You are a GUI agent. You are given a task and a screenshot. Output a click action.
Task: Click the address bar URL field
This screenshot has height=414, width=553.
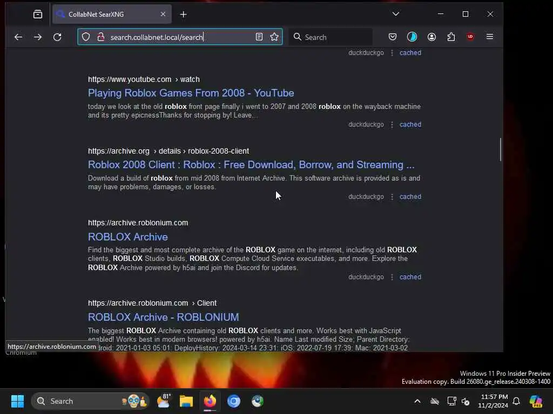(180, 37)
